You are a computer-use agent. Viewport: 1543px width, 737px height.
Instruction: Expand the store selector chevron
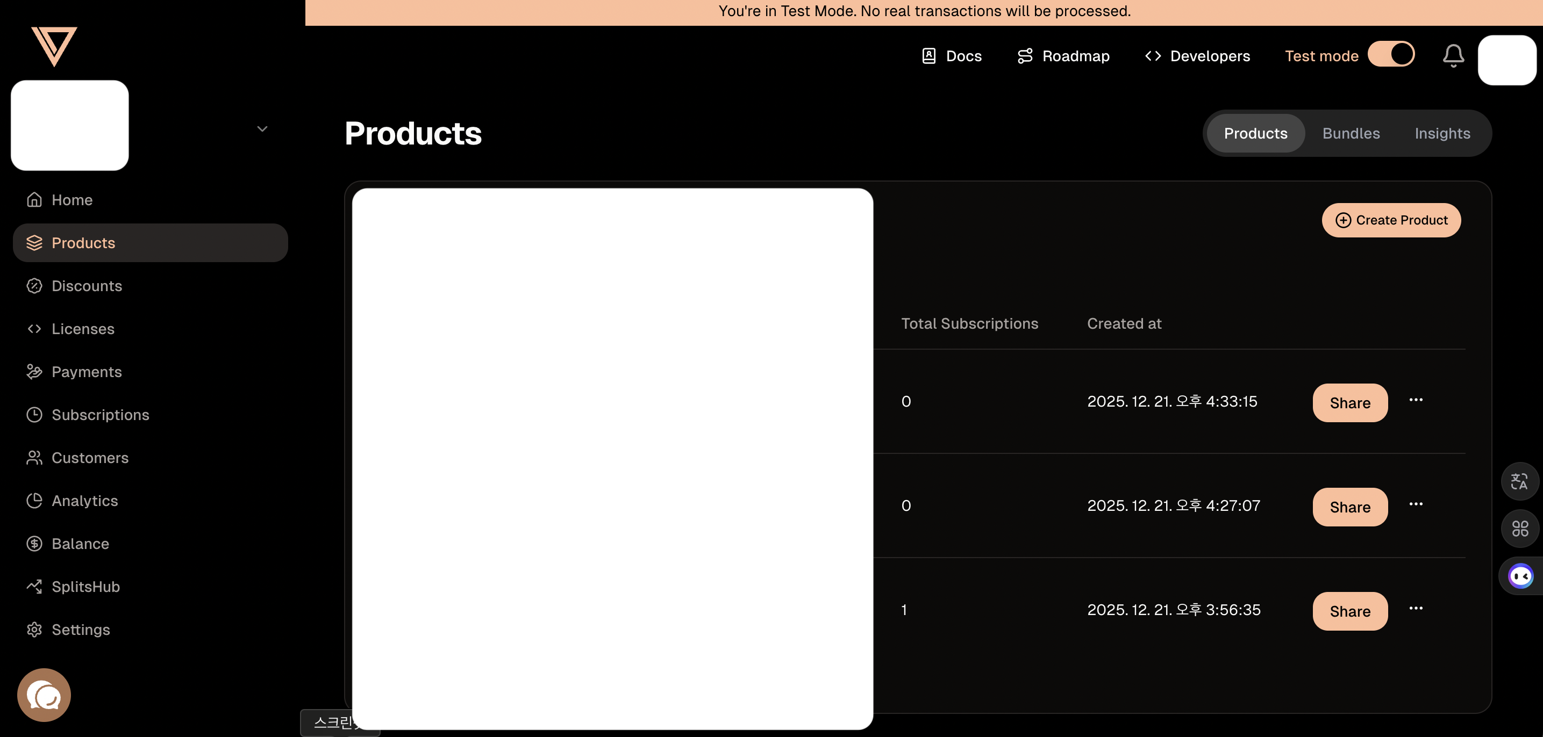click(x=262, y=129)
